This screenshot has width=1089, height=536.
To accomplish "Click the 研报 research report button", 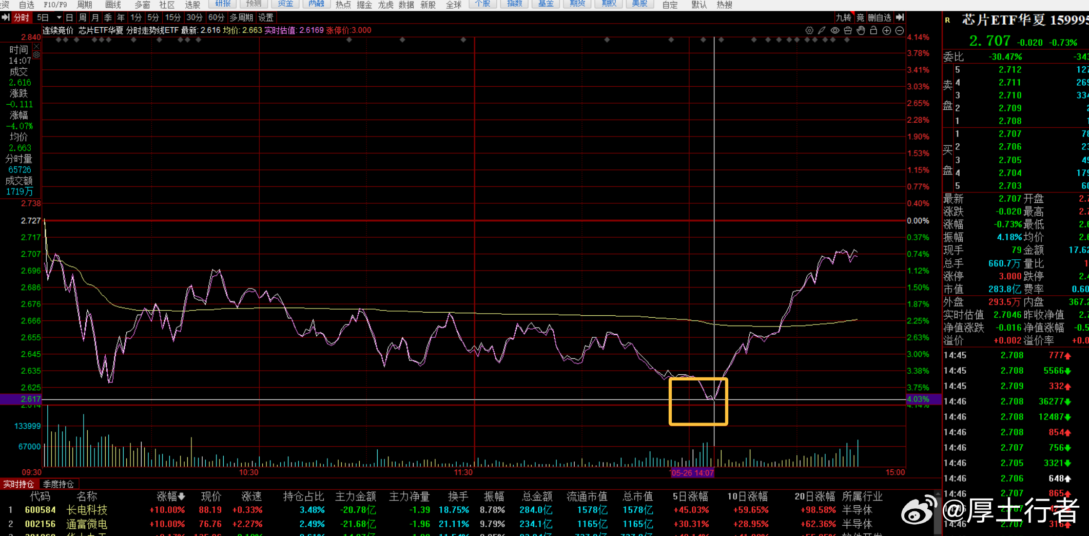I will 223,4.
